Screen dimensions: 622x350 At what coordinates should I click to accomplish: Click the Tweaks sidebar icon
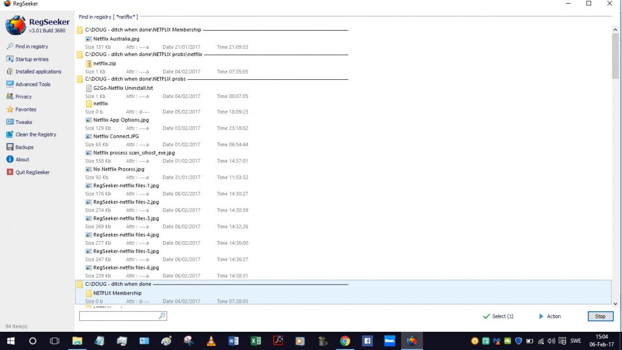pos(10,122)
